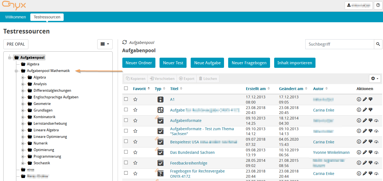Click the info icon for row A1

pyautogui.click(x=359, y=99)
